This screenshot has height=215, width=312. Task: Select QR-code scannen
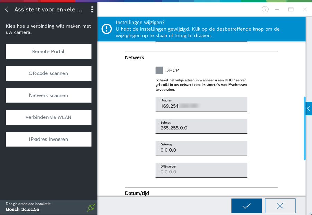coord(48,73)
